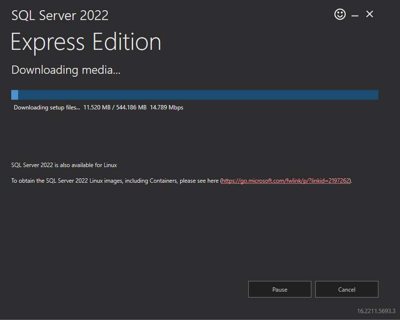Minimize the SQL Server installer window
This screenshot has width=400, height=320.
tap(355, 16)
